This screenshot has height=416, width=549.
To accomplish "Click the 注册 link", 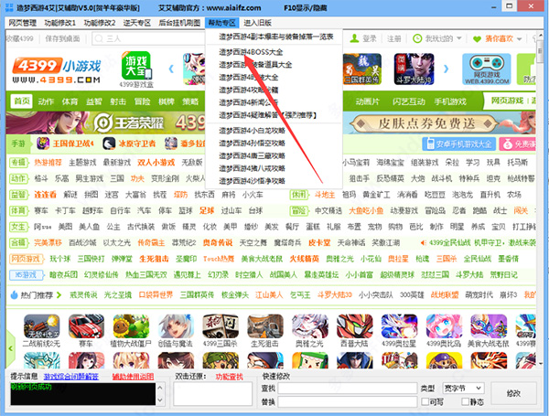I will (393, 38).
